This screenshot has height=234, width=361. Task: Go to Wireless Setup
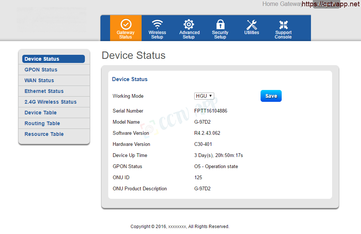(x=157, y=29)
